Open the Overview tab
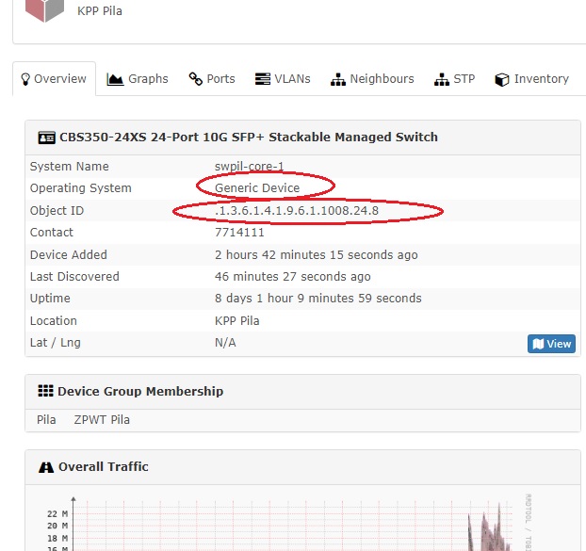Screen dimensions: 586x551 tap(54, 79)
